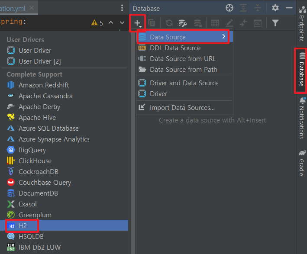This screenshot has height=254, width=307.
Task: Click the Edit Source pencil icon
Action: click(229, 23)
